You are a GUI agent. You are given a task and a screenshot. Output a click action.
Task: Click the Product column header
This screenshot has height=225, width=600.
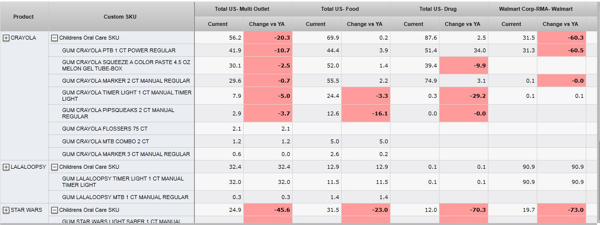click(x=23, y=17)
